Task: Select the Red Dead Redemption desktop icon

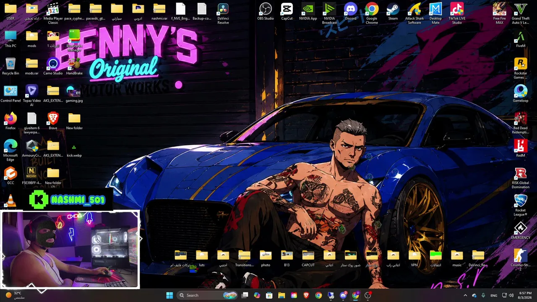Action: [x=521, y=123]
